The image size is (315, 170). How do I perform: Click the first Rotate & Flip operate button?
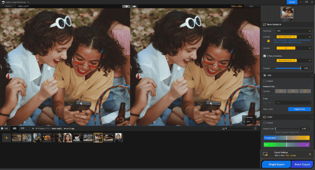[x=281, y=91]
